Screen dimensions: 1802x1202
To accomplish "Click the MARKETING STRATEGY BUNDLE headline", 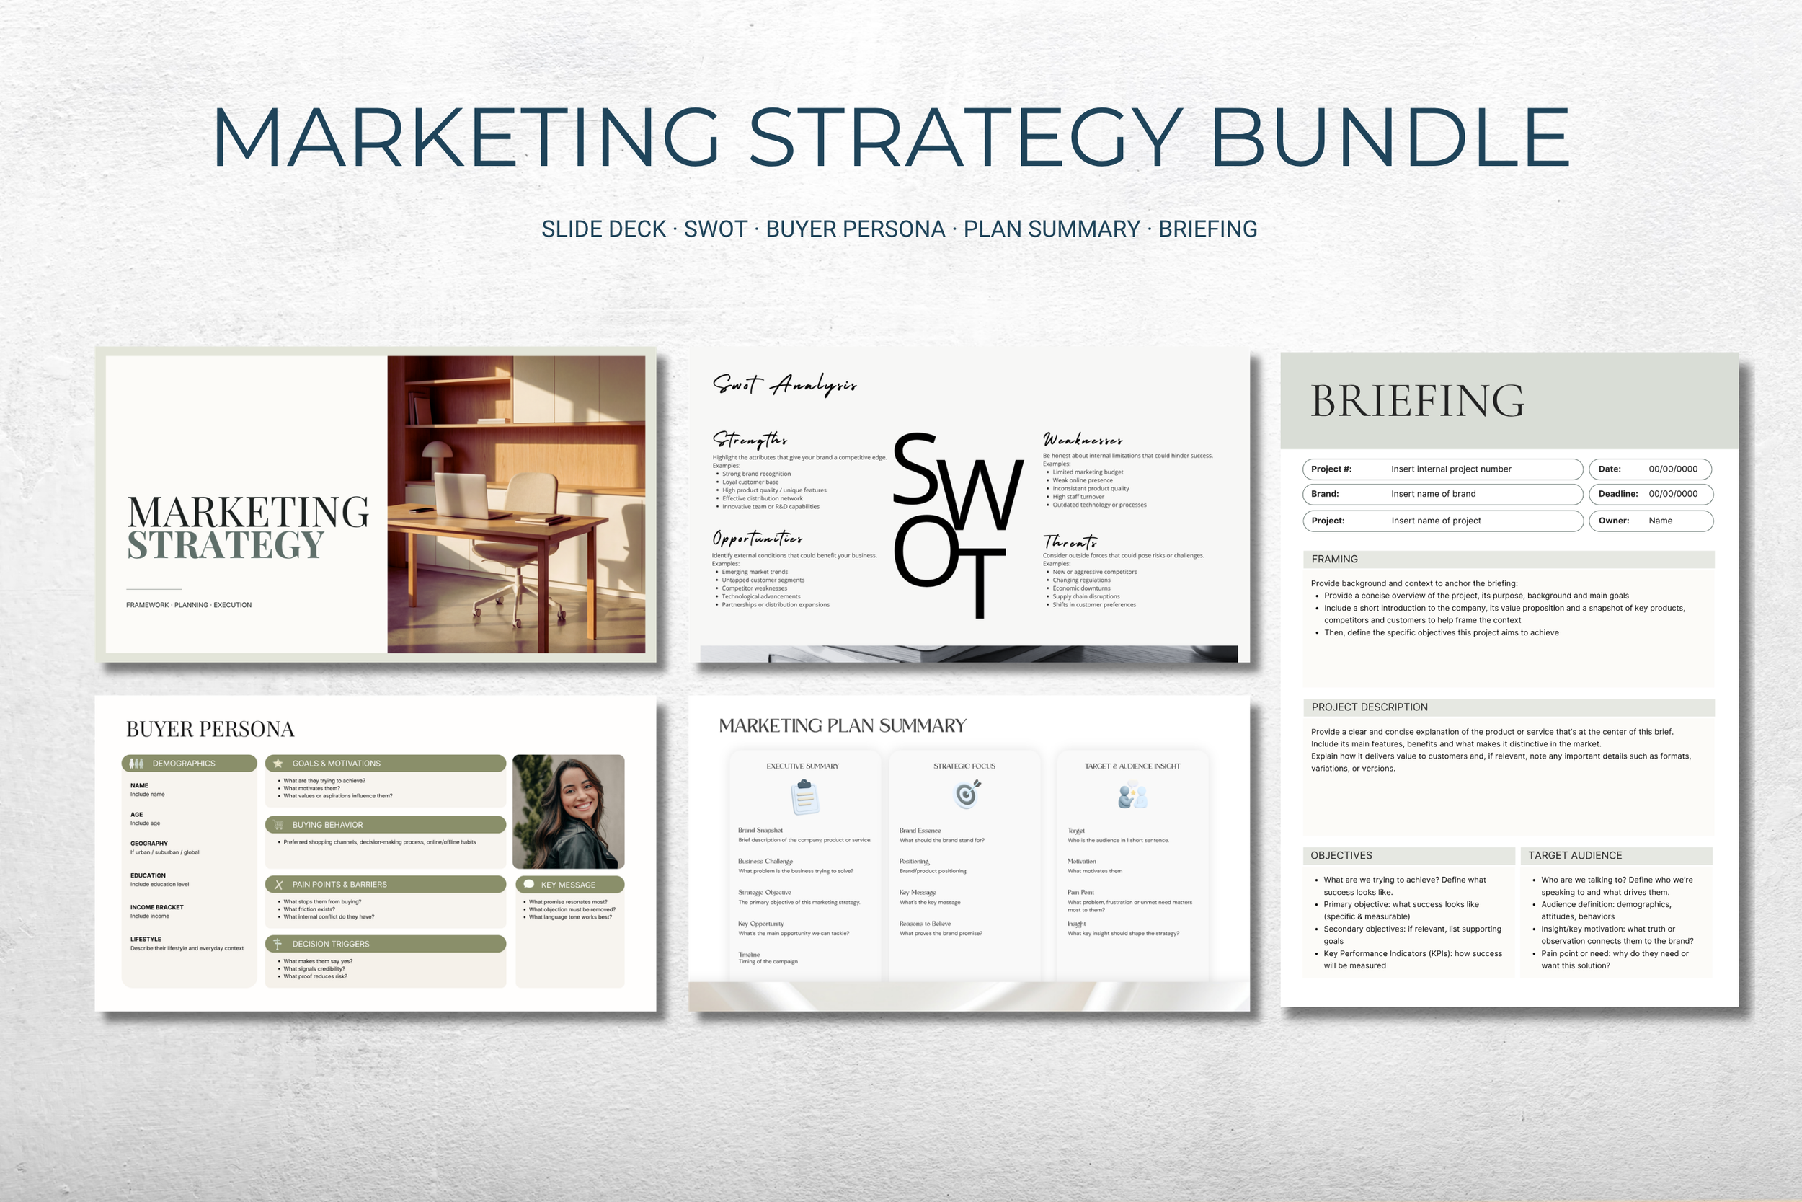I will pyautogui.click(x=891, y=136).
